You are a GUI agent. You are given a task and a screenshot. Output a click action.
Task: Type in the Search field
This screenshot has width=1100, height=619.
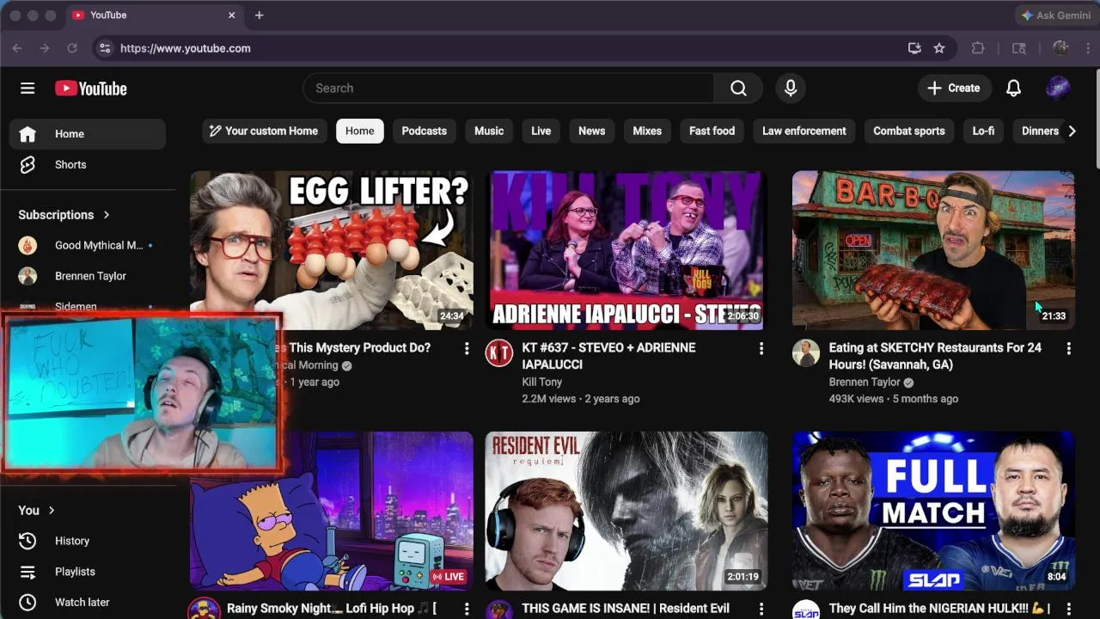coord(508,89)
